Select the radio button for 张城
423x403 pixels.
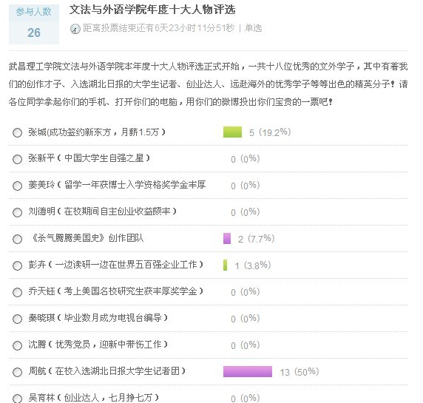pyautogui.click(x=17, y=132)
